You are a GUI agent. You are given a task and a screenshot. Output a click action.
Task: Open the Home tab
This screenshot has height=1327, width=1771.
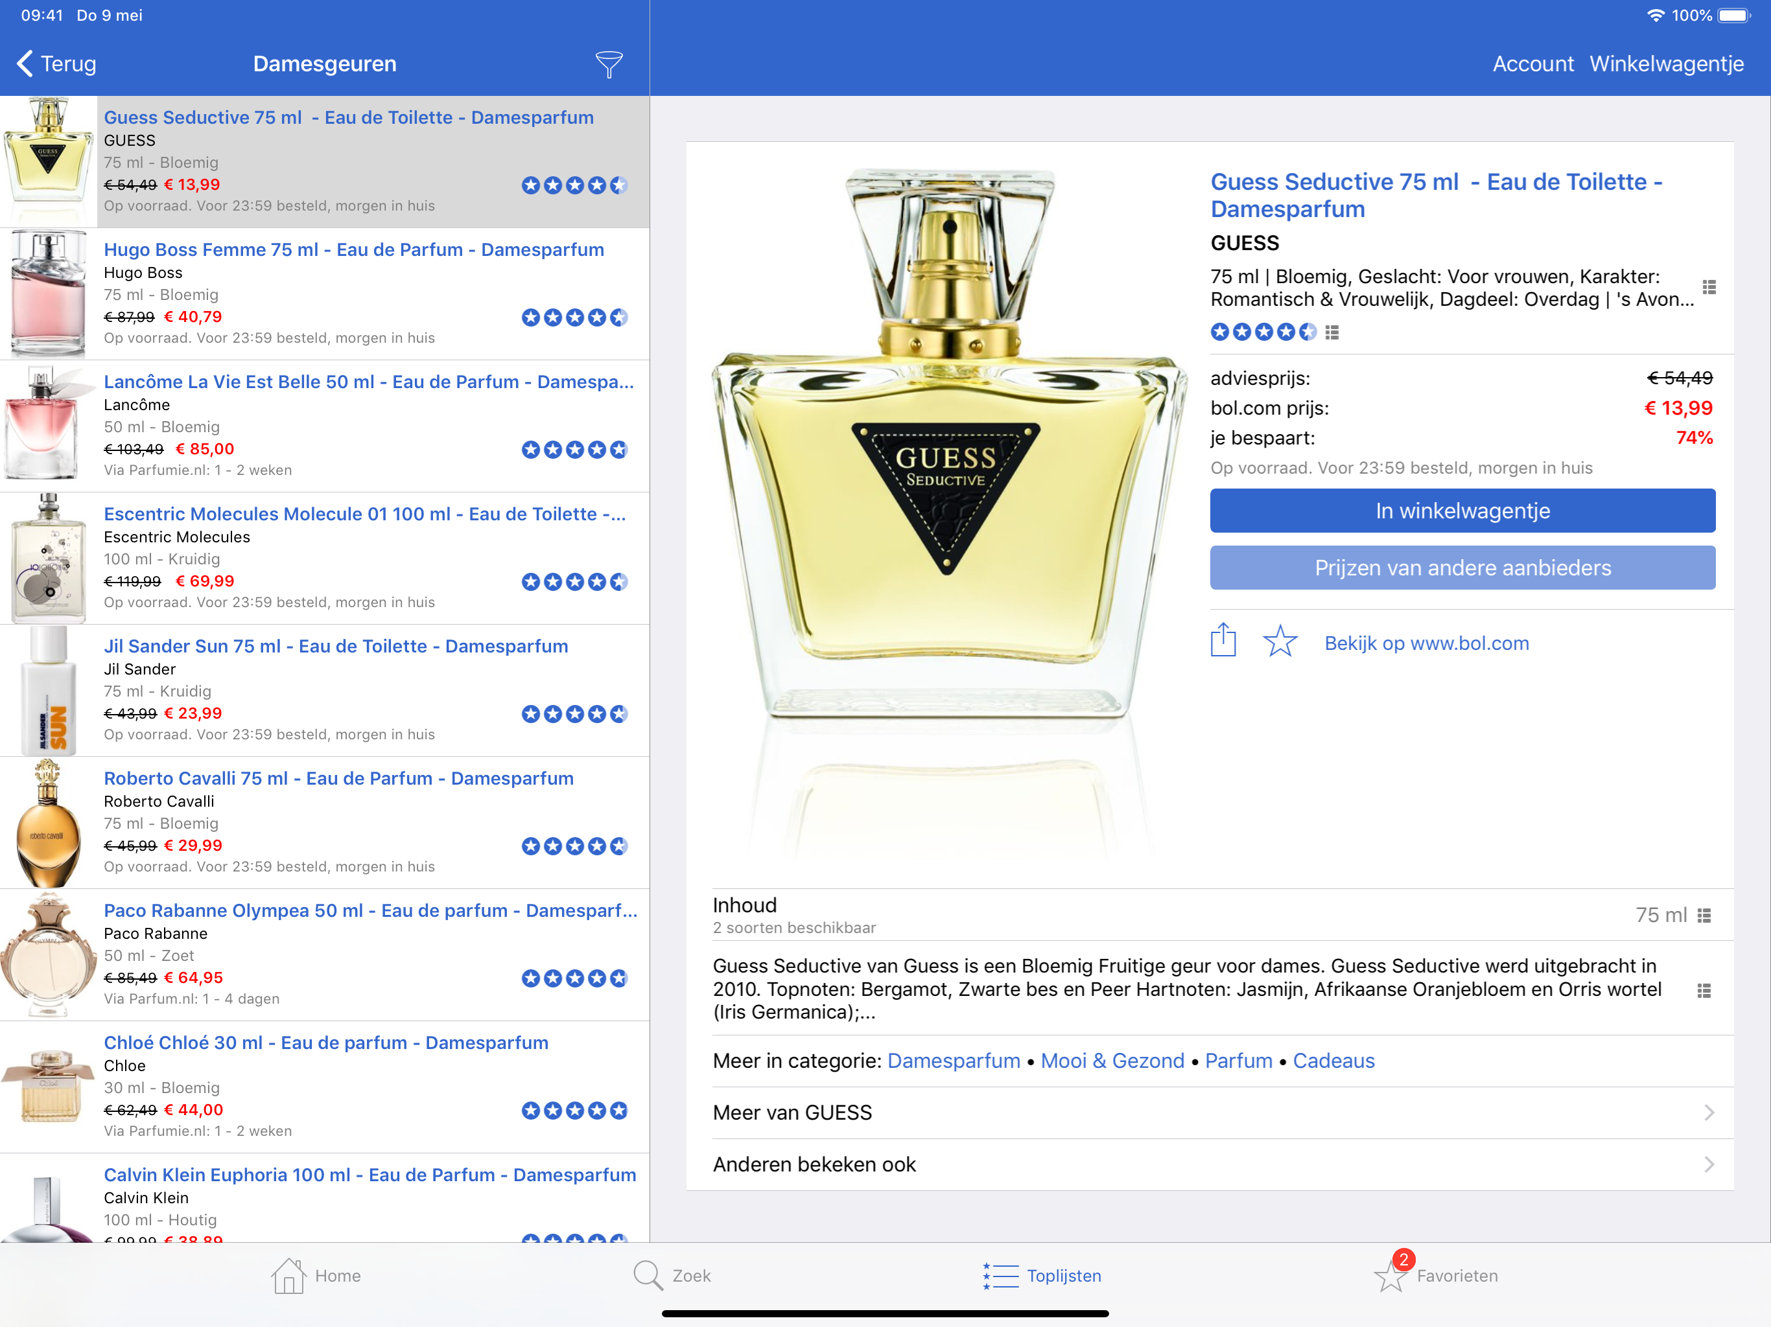[316, 1276]
